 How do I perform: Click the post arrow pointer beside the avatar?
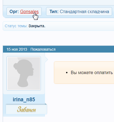(x=46, y=60)
